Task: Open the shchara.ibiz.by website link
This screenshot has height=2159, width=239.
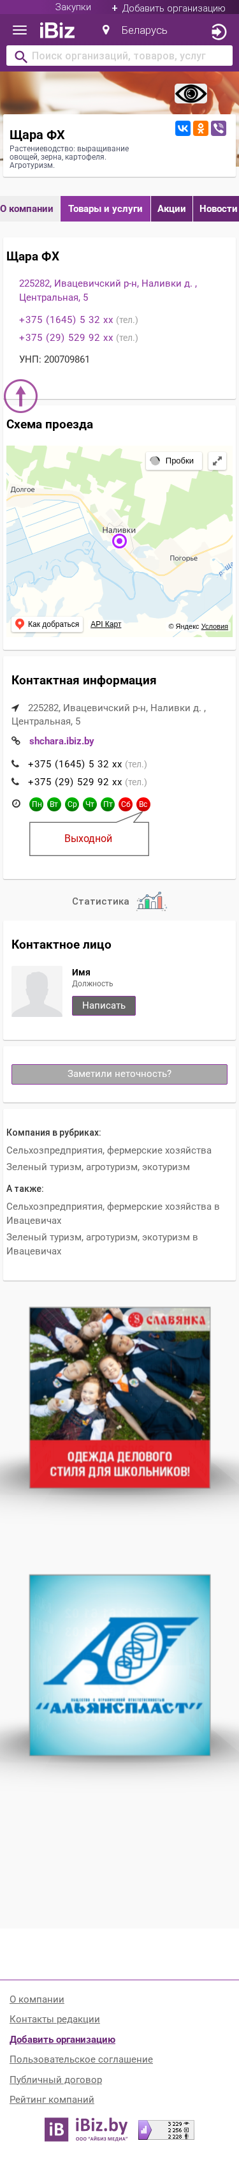Action: pyautogui.click(x=61, y=741)
